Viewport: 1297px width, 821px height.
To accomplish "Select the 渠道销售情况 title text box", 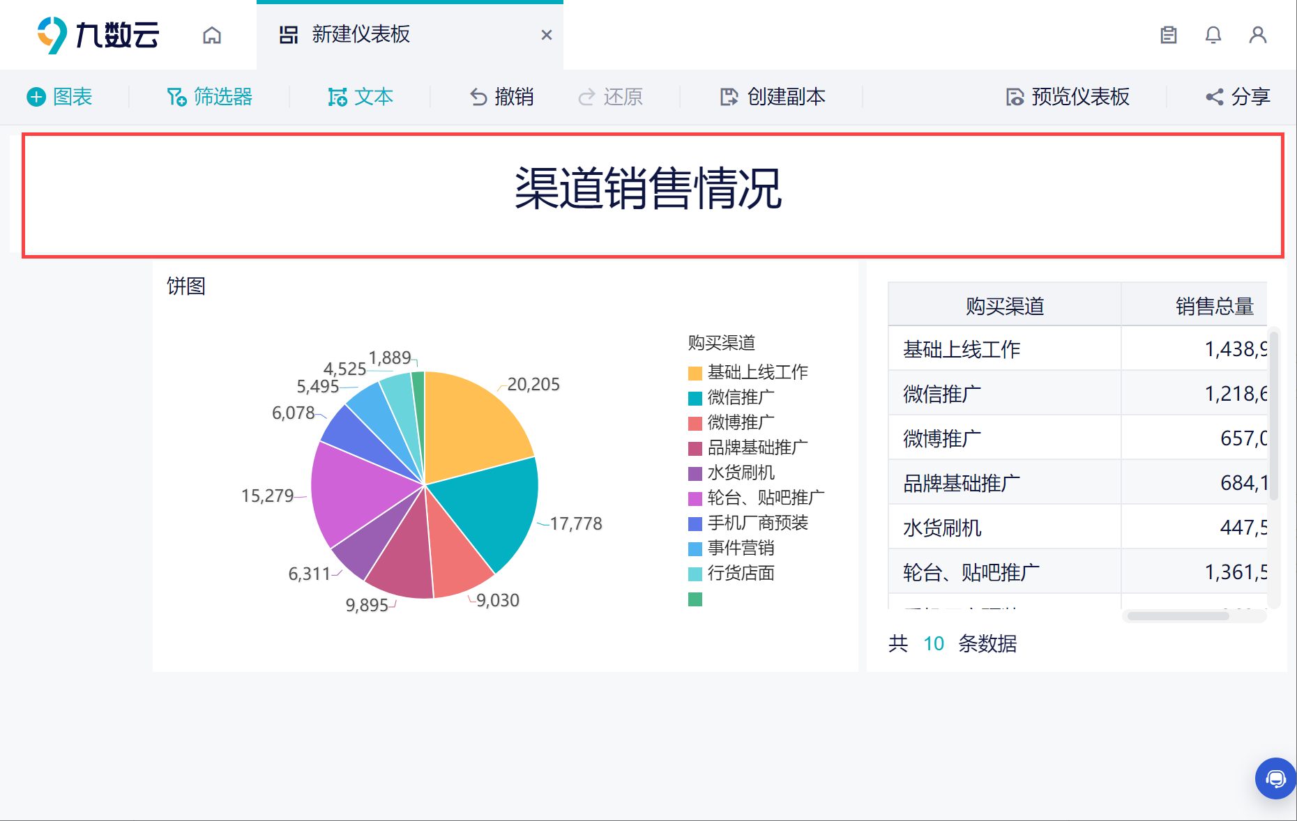I will click(653, 196).
